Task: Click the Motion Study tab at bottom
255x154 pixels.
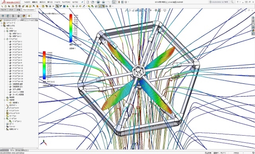Action: 22,150
